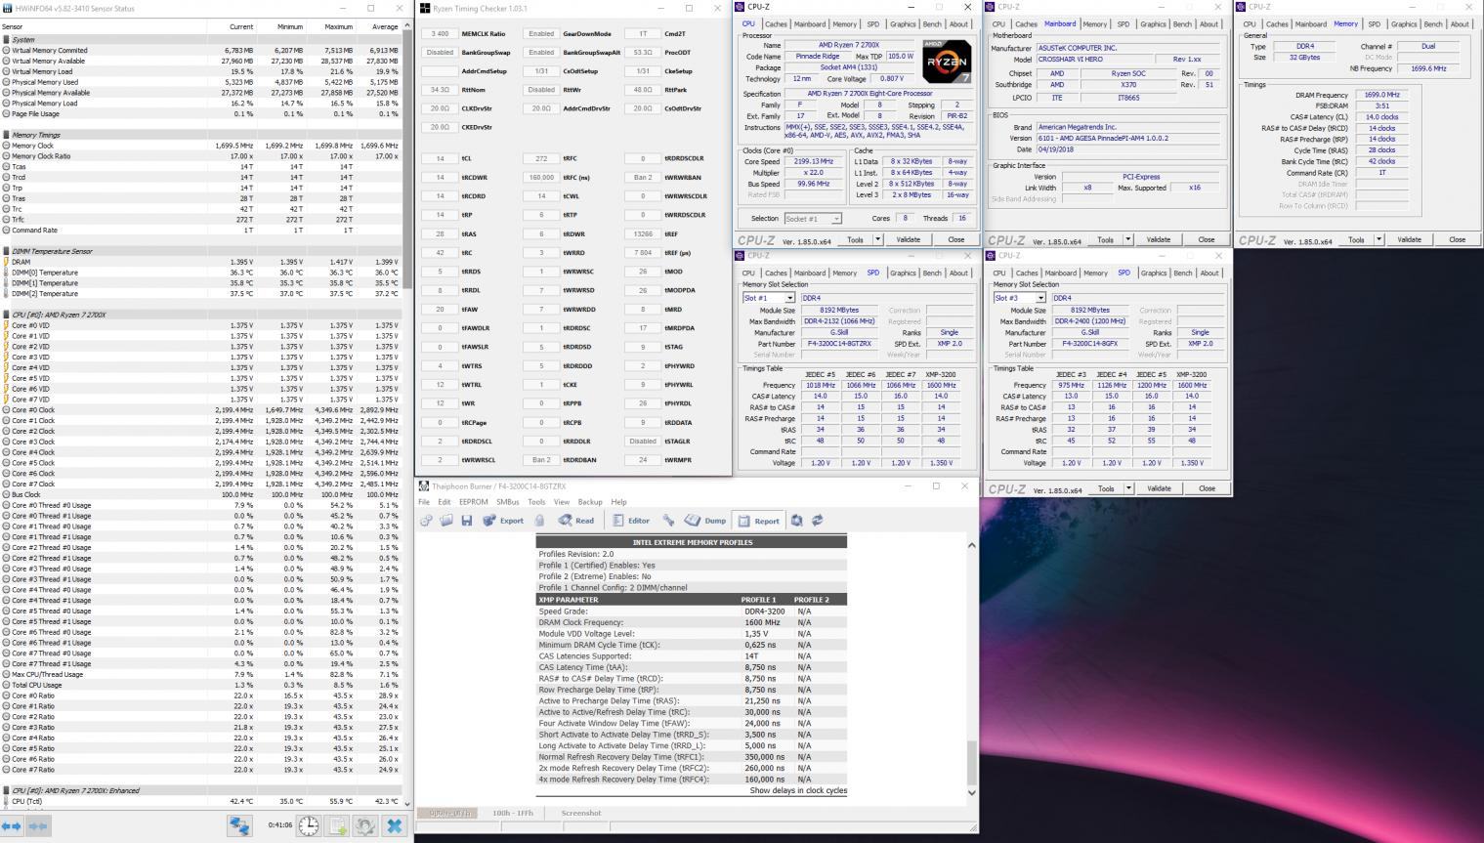This screenshot has width=1484, height=843.
Task: Click the floppy disk save icon in Thaiphoon Burner
Action: click(466, 521)
